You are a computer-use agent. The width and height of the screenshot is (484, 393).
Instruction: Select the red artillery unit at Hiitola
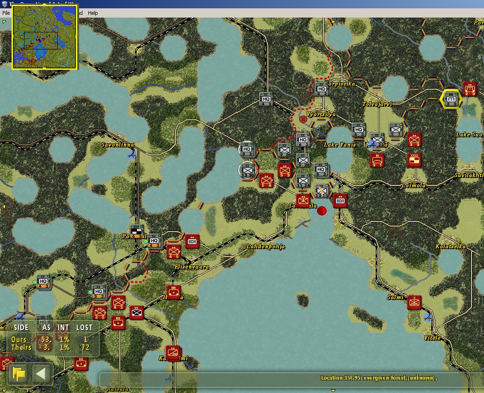pyautogui.click(x=173, y=292)
